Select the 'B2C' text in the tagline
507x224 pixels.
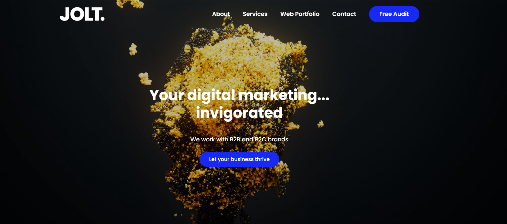point(260,139)
